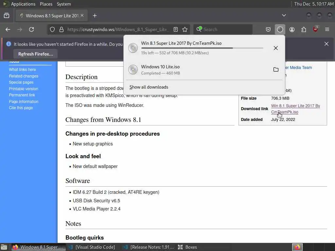
Task: Toggle reader view icon in address bar
Action: pyautogui.click(x=176, y=29)
